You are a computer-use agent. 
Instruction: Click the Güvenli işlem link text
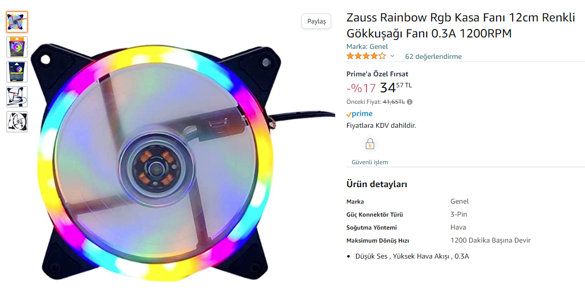coord(370,162)
